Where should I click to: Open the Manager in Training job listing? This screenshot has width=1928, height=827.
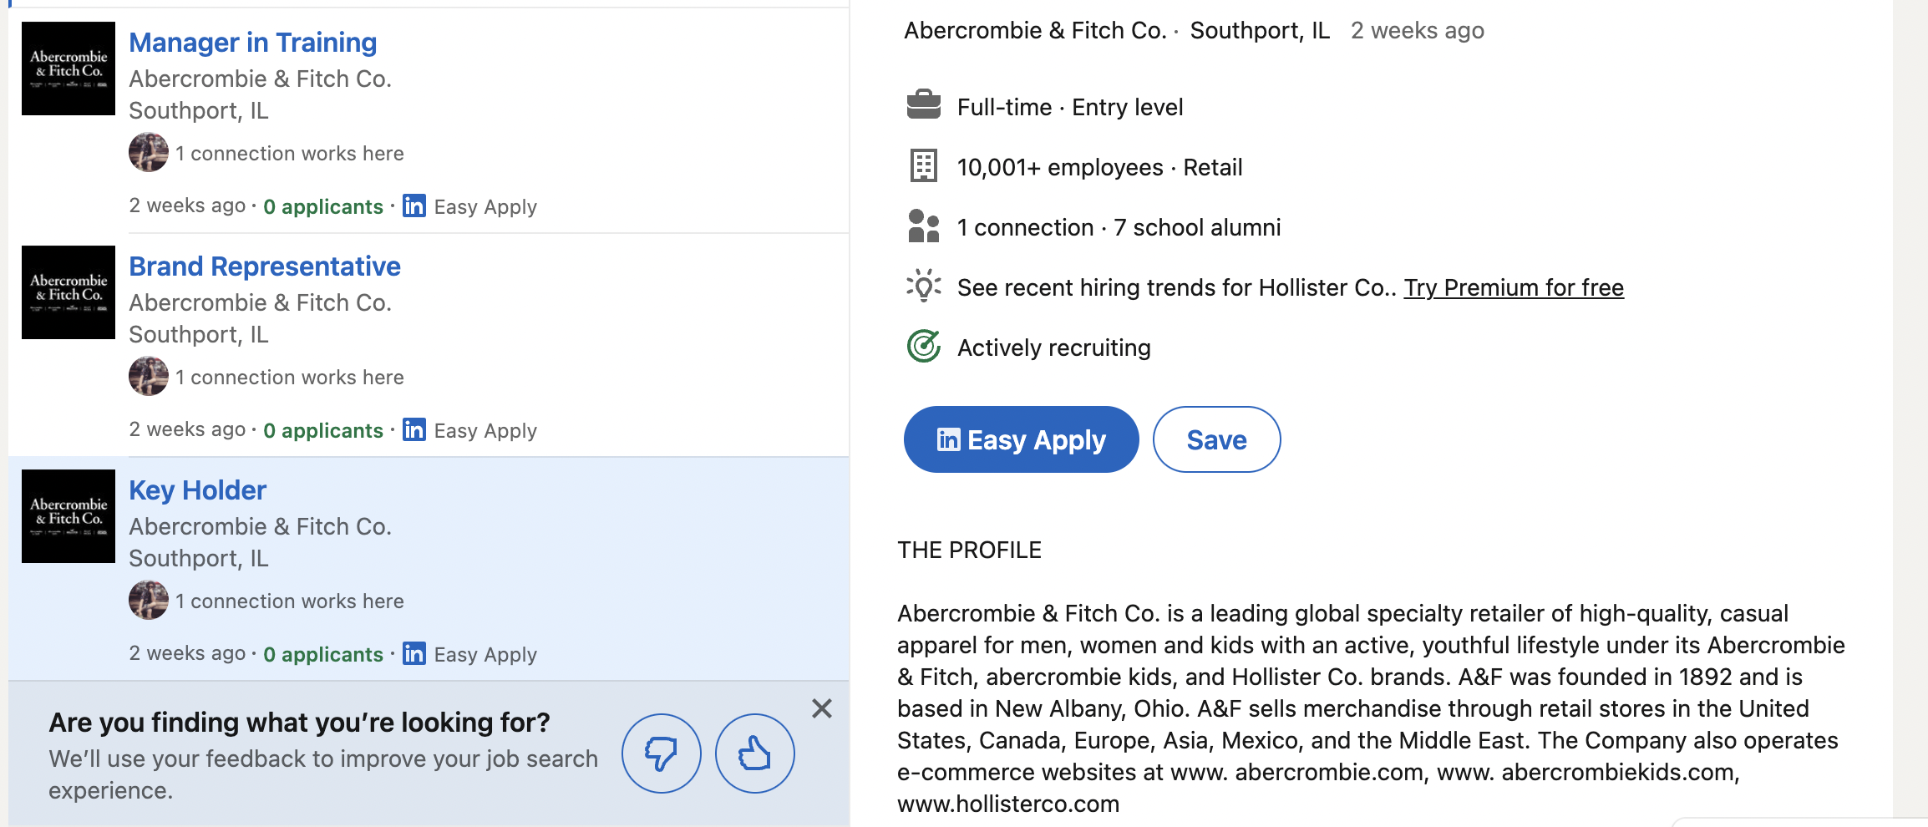(252, 43)
